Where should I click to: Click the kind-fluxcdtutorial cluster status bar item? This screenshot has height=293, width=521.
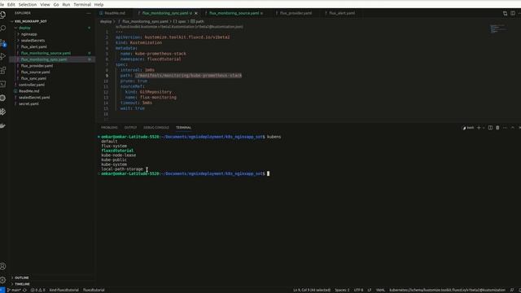pos(63,290)
